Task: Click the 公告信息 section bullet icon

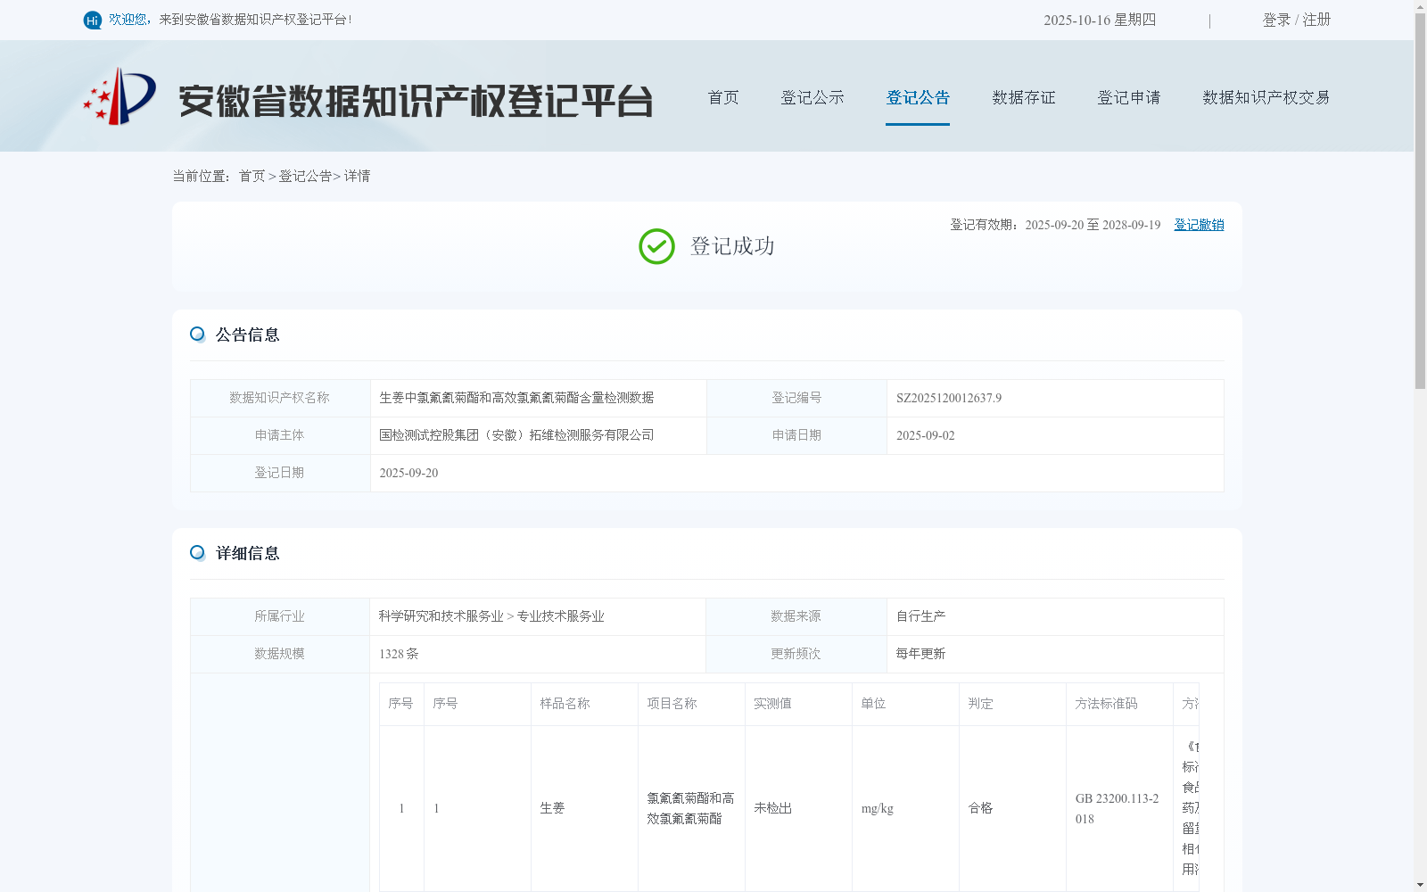Action: coord(197,334)
